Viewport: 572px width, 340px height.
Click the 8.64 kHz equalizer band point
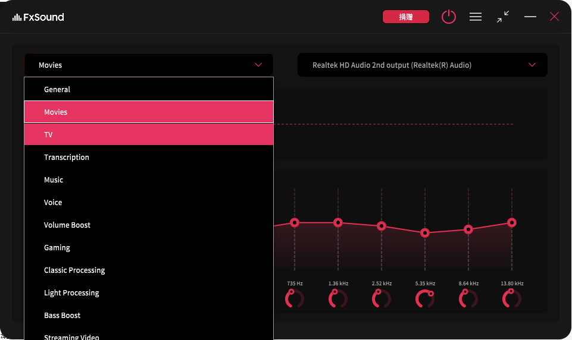tap(468, 229)
